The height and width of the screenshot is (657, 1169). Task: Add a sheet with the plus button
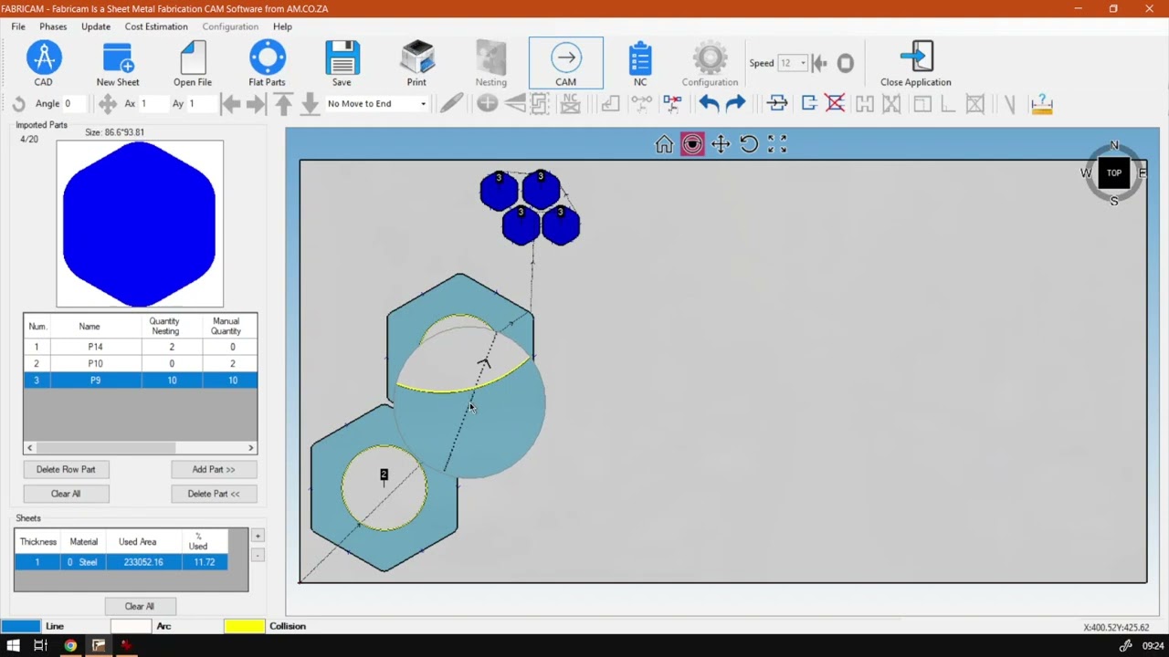point(258,536)
